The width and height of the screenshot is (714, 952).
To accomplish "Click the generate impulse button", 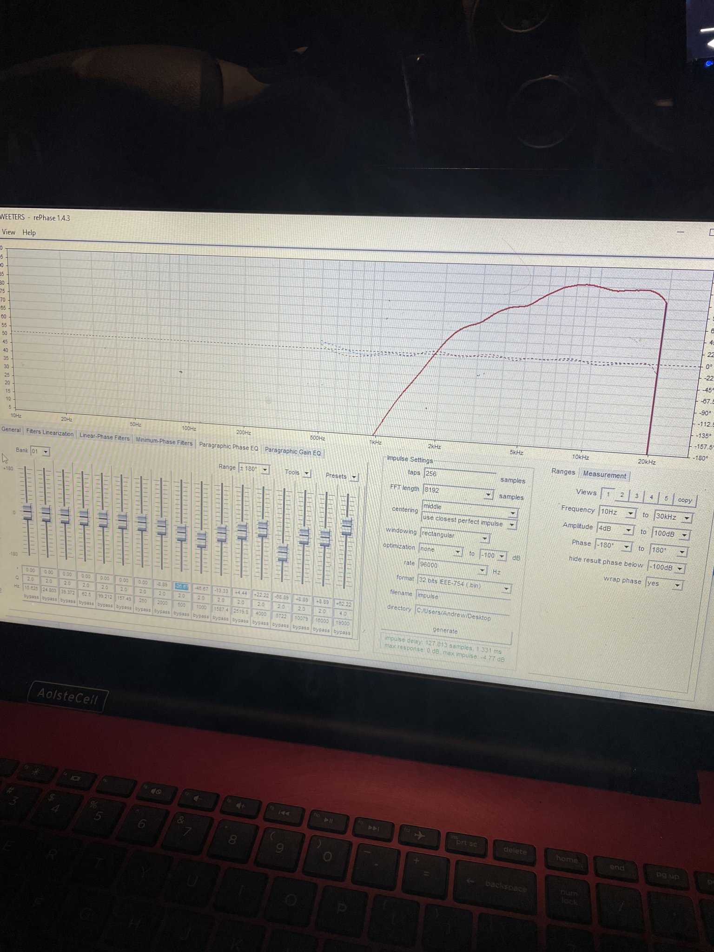I will click(x=445, y=631).
